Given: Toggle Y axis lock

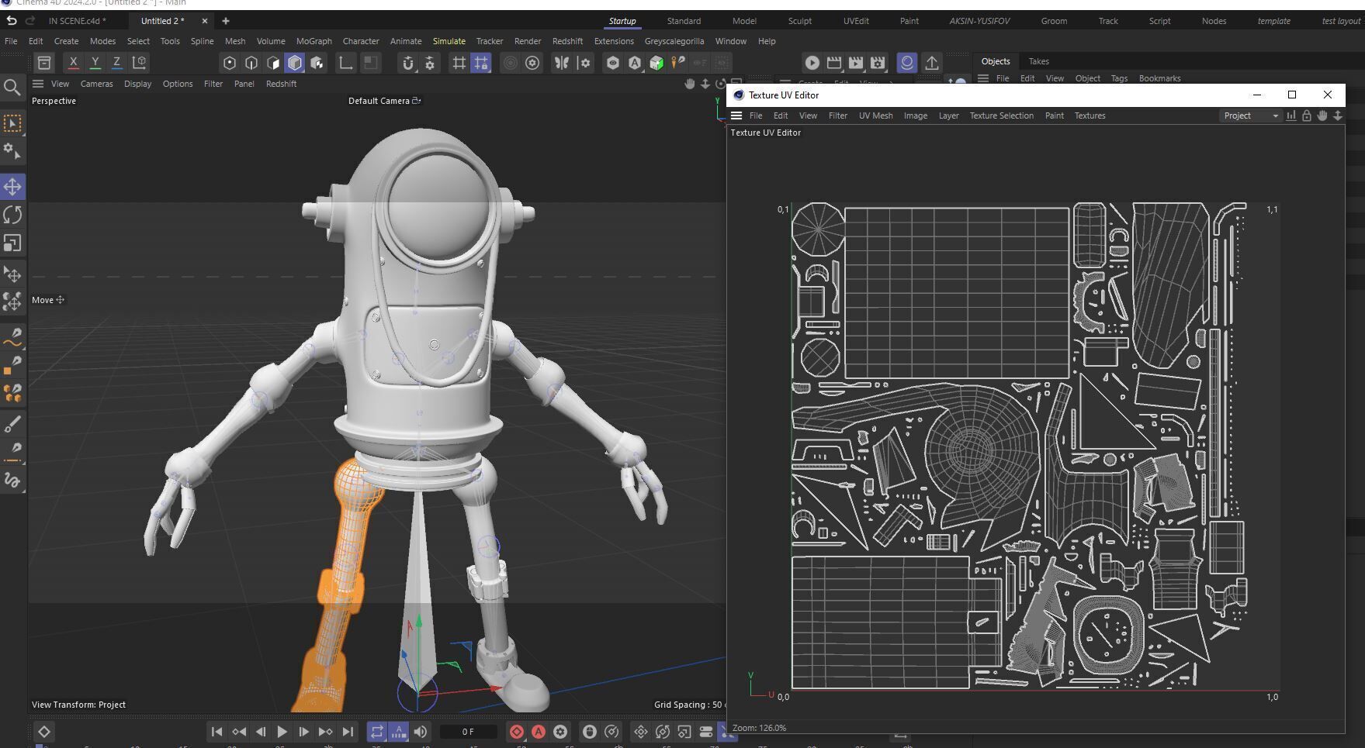Looking at the screenshot, I should pos(95,63).
